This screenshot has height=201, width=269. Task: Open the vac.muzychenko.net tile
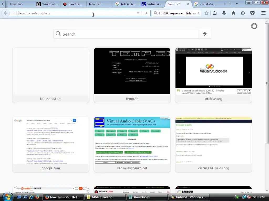pyautogui.click(x=132, y=144)
